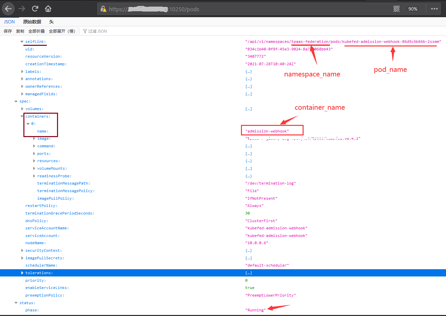Click the insecure connection lock icon
Viewport: 446px width, 316px height.
coord(104,9)
